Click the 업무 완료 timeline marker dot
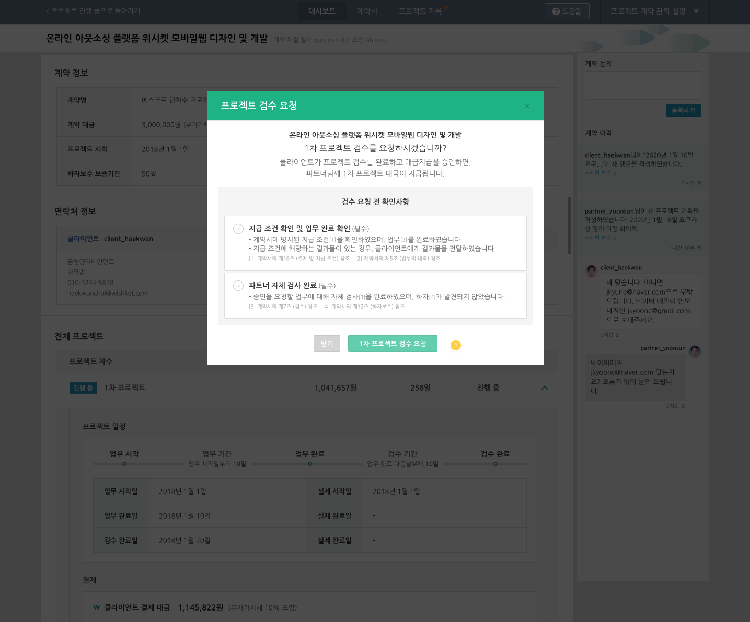The width and height of the screenshot is (750, 622). click(x=310, y=464)
